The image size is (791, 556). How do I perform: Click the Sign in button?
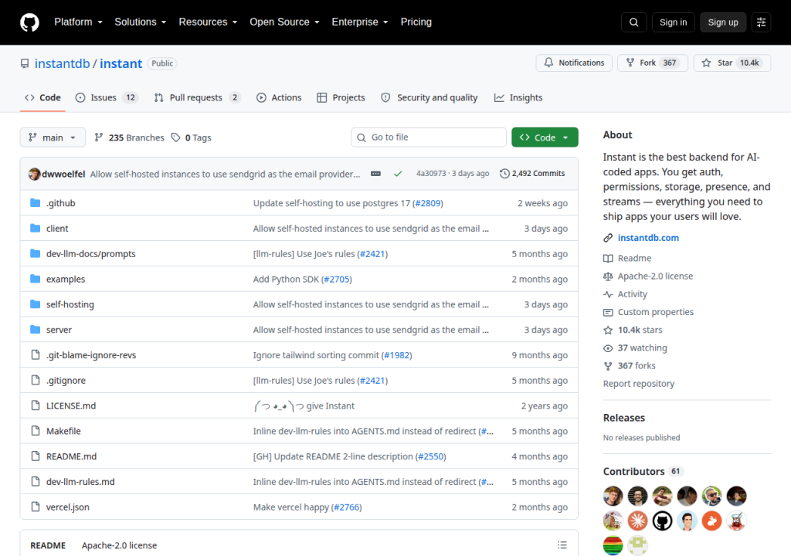[673, 22]
